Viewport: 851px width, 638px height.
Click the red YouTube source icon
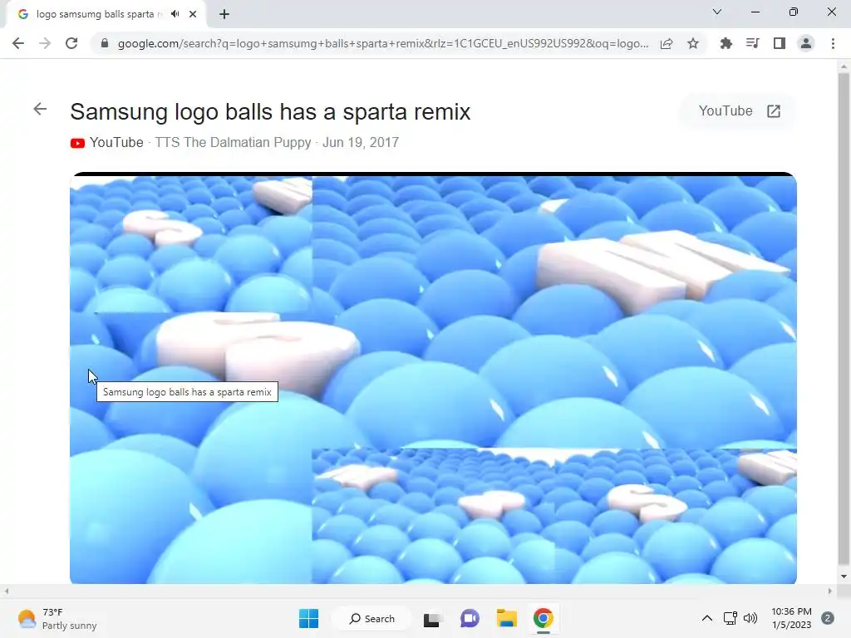click(77, 143)
